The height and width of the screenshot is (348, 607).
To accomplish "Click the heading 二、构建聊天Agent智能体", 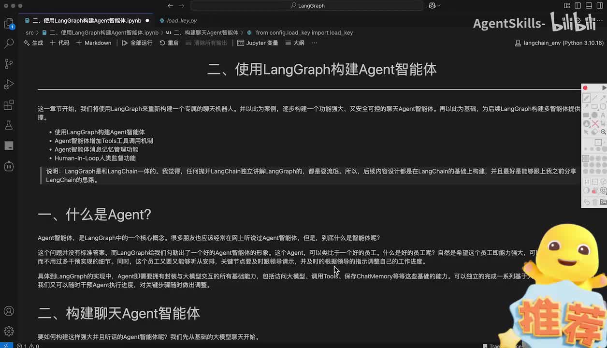I will tap(119, 313).
